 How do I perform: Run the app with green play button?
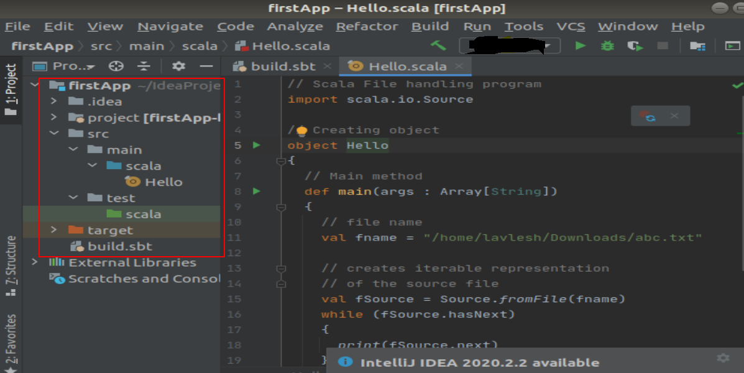point(581,45)
